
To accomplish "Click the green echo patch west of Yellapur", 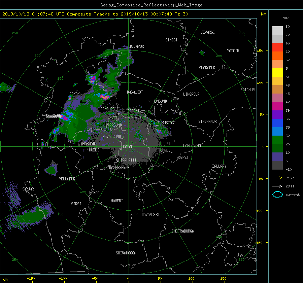I will pos(52,170).
